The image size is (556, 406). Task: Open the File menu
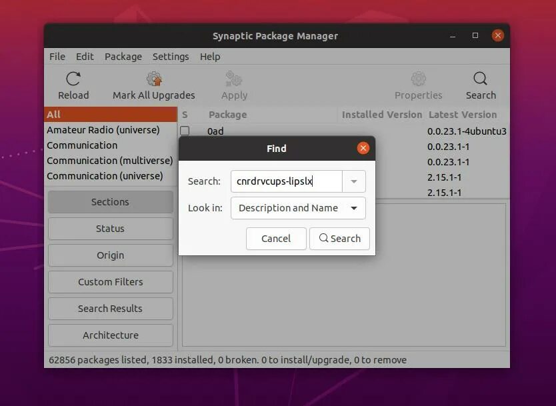[57, 57]
